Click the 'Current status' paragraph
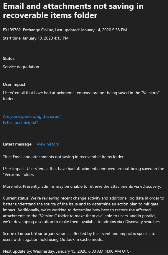Screen dimensions: 168x255 coord(83,210)
